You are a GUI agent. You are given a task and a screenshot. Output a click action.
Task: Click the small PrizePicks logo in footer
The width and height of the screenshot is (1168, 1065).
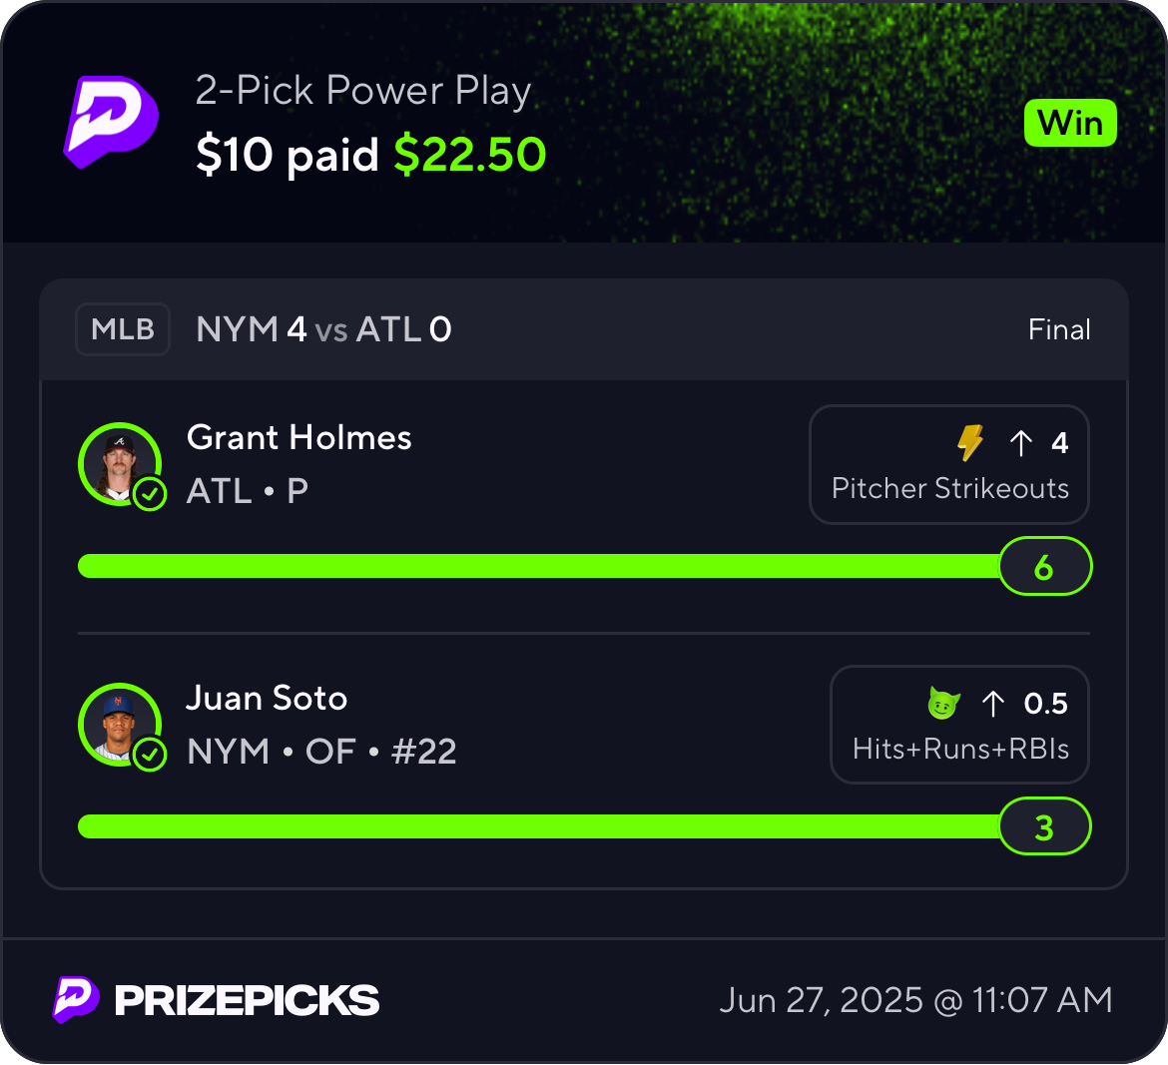(x=76, y=999)
